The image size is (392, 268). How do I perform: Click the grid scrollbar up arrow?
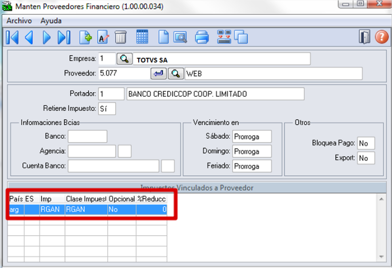point(381,199)
